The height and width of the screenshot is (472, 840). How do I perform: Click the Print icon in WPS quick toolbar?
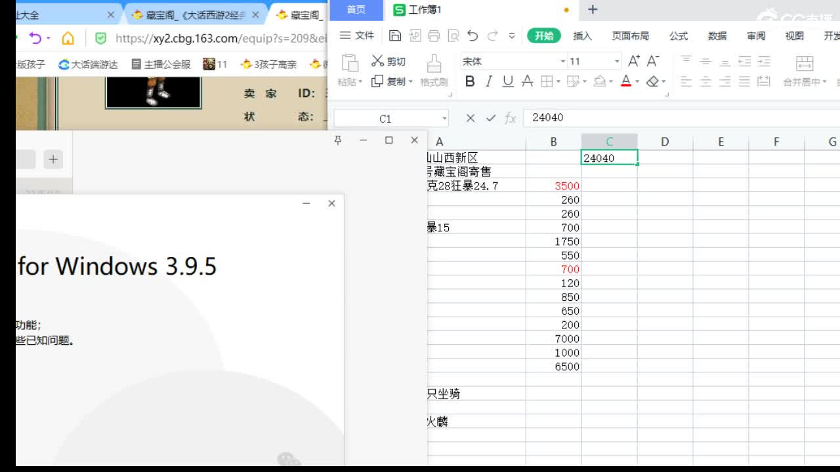point(434,36)
